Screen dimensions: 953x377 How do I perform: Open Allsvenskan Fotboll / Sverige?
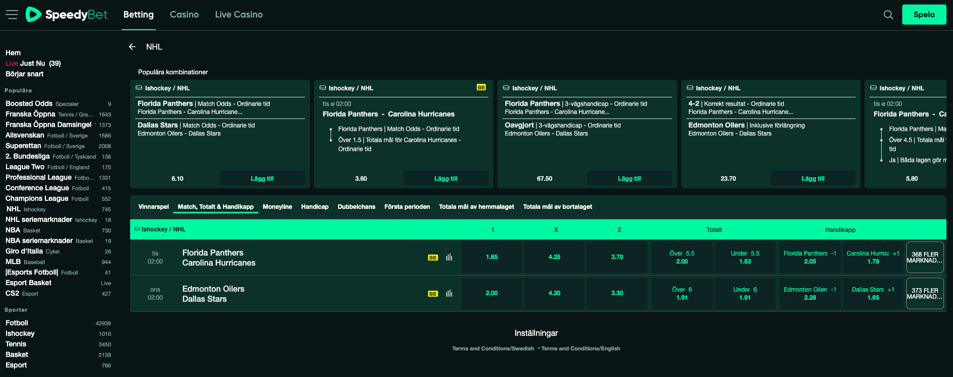point(58,135)
